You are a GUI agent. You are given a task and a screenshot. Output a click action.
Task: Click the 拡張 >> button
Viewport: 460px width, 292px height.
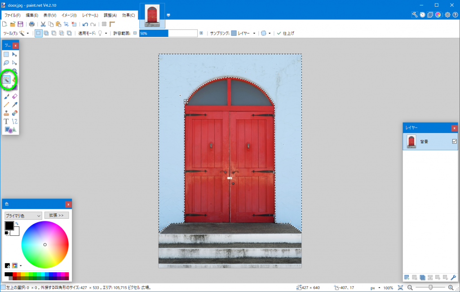coord(57,215)
